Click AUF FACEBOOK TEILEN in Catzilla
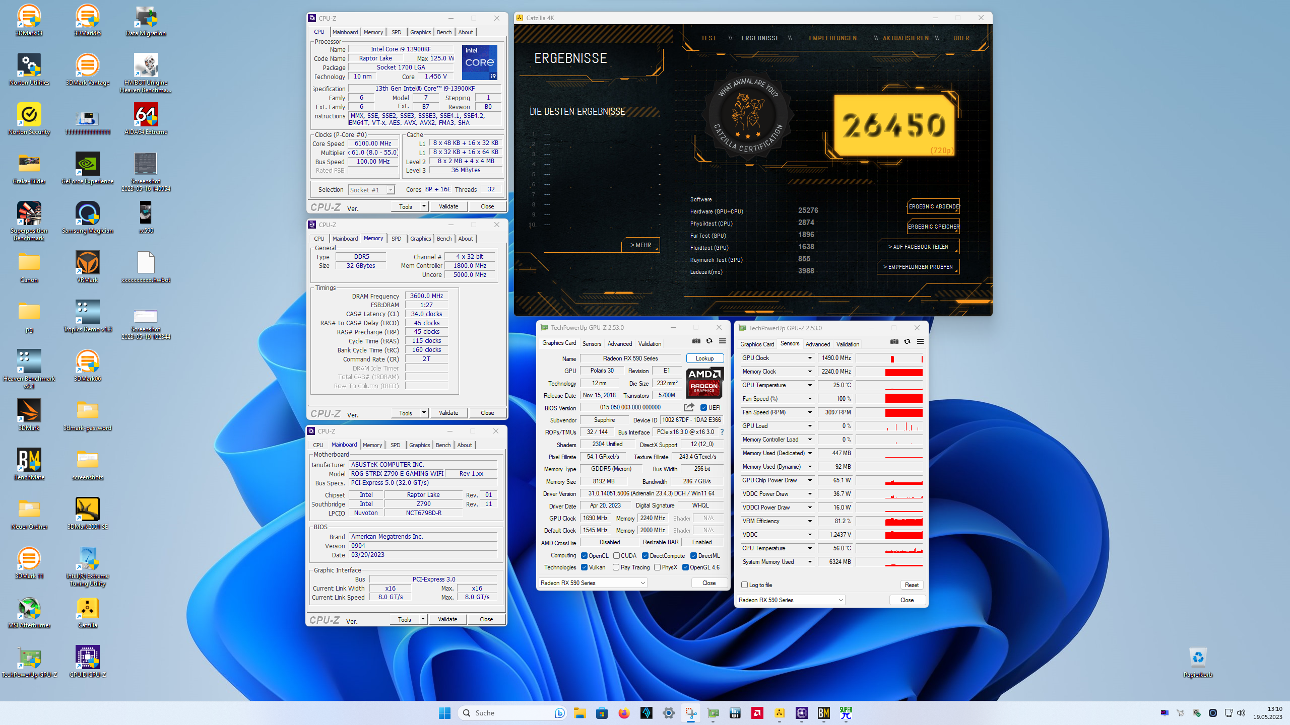This screenshot has height=725, width=1290. point(918,247)
